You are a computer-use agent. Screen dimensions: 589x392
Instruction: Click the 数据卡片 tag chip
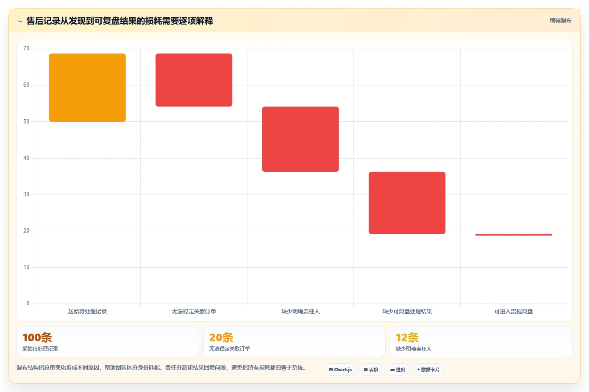coord(428,370)
